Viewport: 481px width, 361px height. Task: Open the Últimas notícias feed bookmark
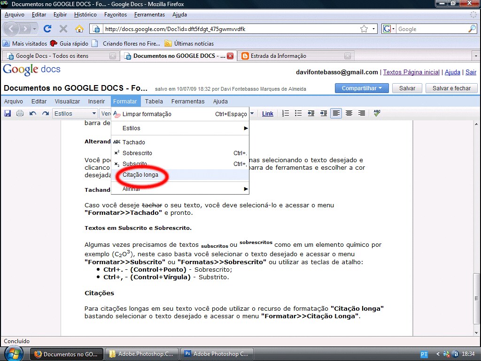(189, 43)
